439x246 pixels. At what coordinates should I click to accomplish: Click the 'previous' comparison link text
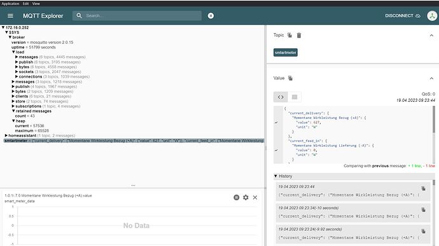(380, 166)
